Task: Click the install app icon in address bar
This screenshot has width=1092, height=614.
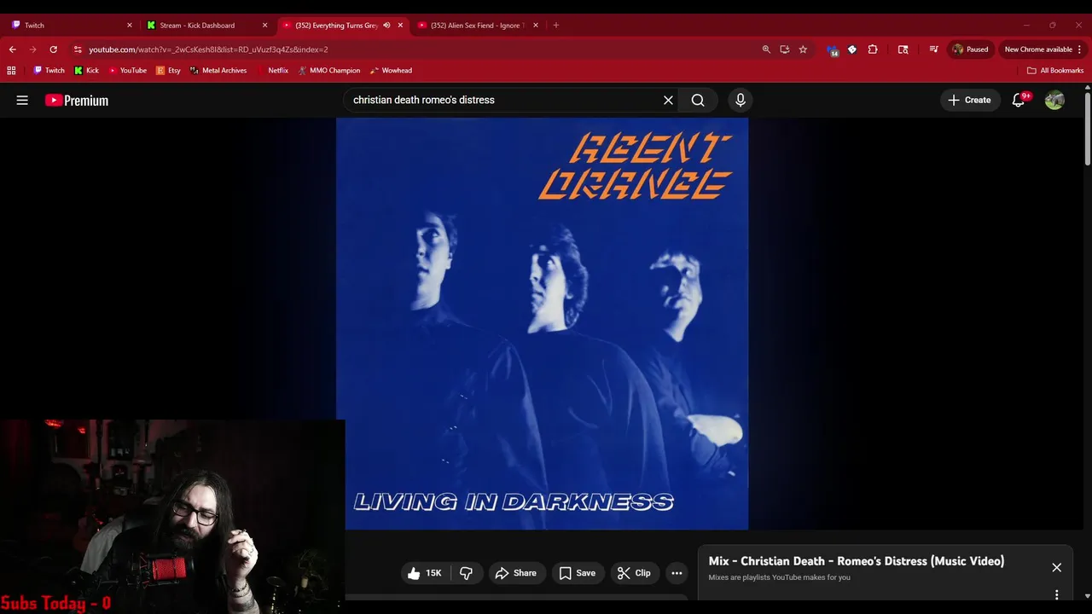Action: pyautogui.click(x=784, y=49)
